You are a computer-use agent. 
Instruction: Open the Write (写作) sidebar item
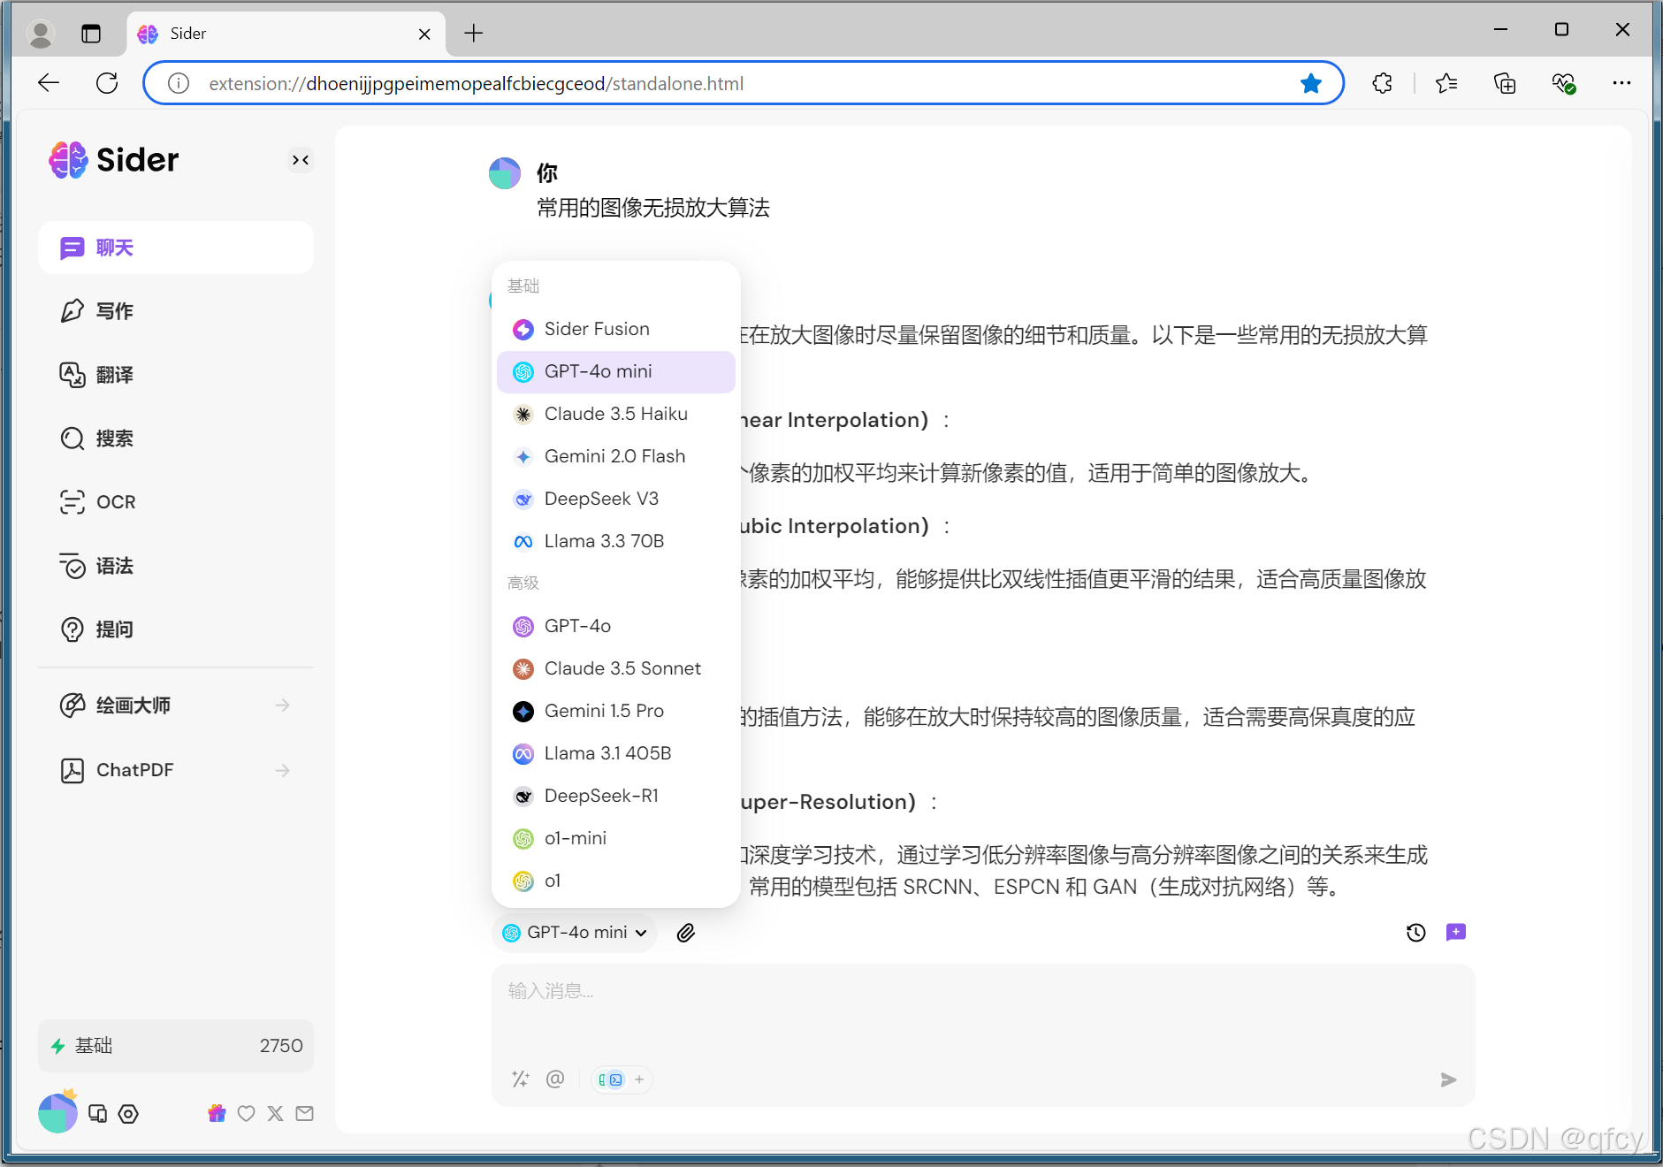176,311
